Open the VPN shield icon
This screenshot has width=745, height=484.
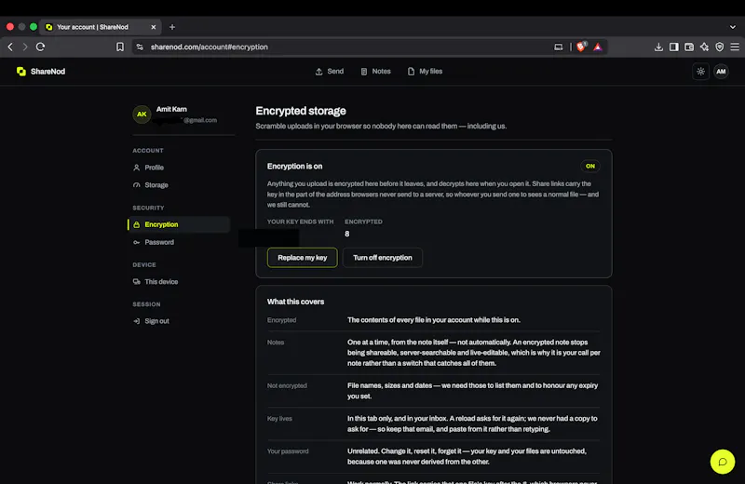click(x=719, y=47)
